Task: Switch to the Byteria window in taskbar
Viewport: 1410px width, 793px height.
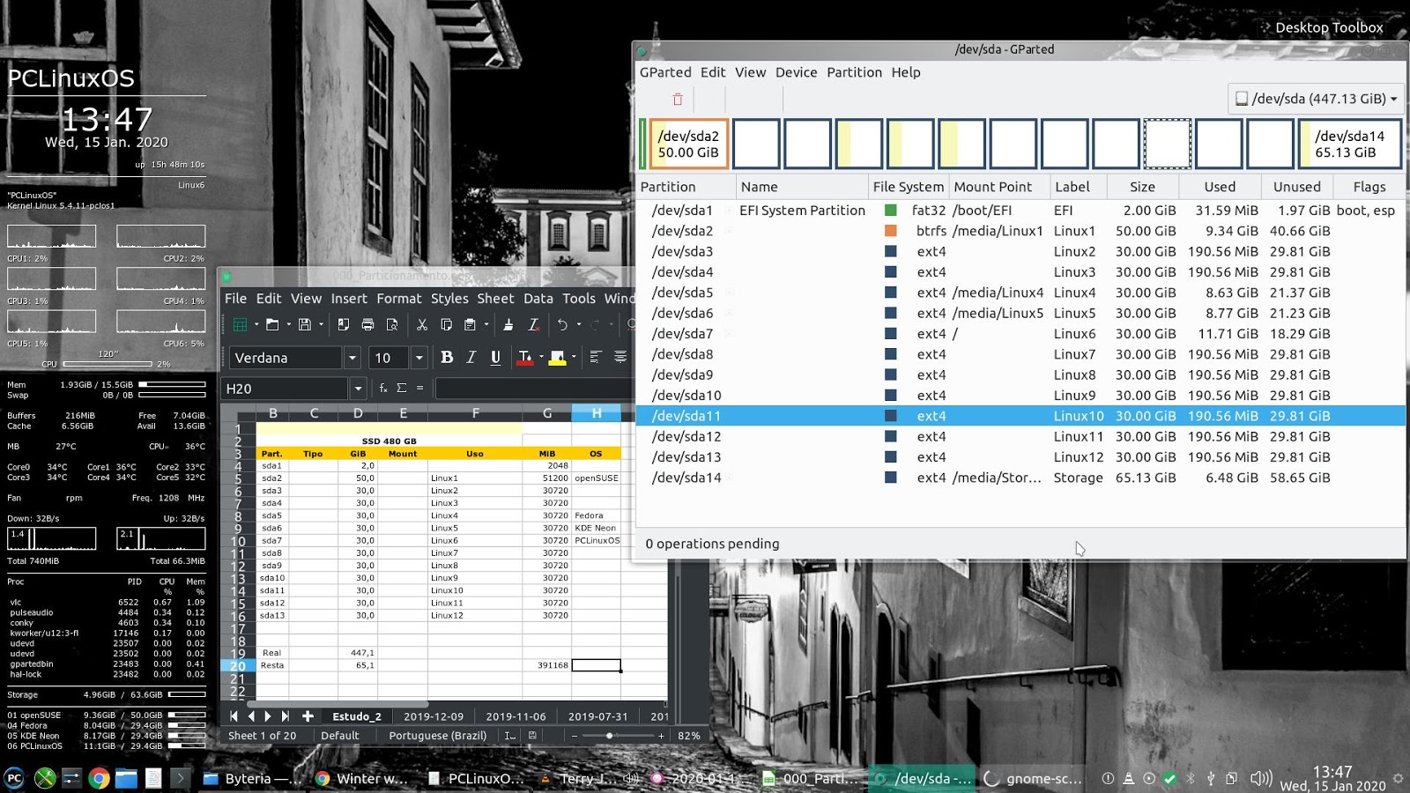Action: tap(251, 778)
